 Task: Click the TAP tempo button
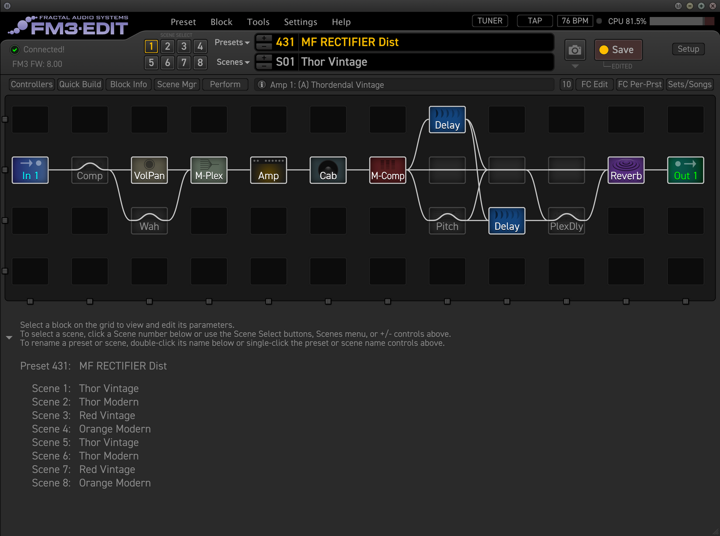[x=535, y=21]
